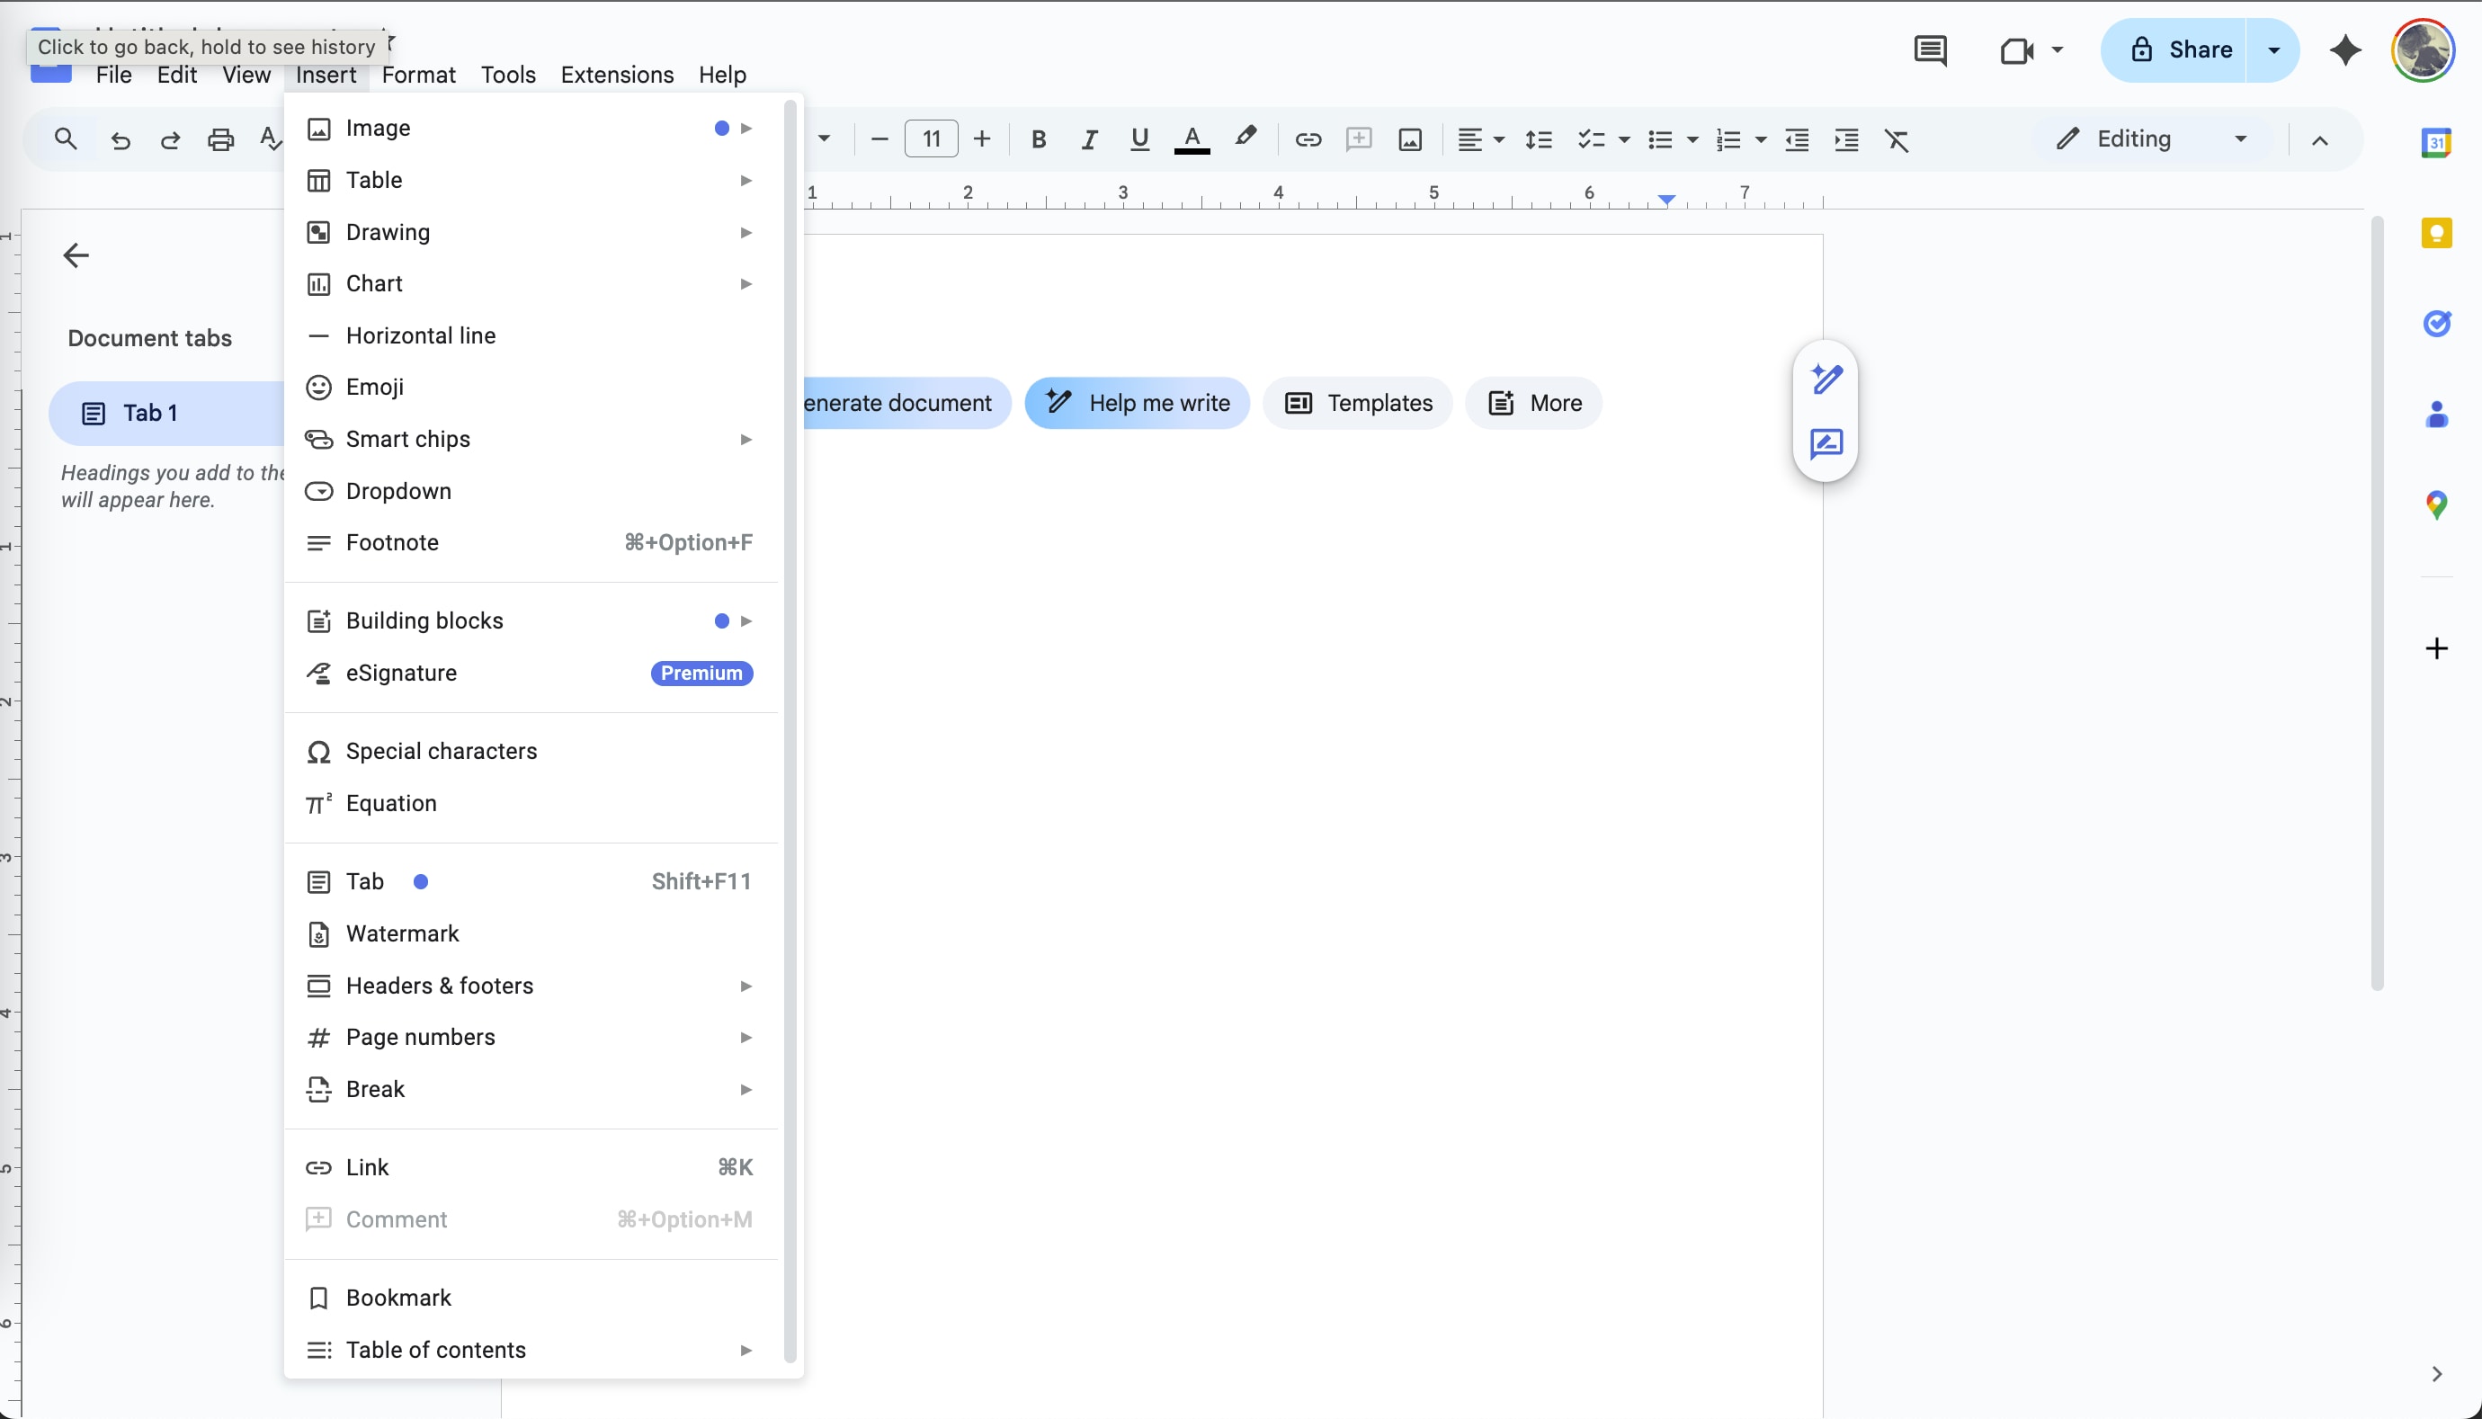This screenshot has height=1419, width=2482.
Task: Toggle the checklist formatting button
Action: [x=1590, y=139]
